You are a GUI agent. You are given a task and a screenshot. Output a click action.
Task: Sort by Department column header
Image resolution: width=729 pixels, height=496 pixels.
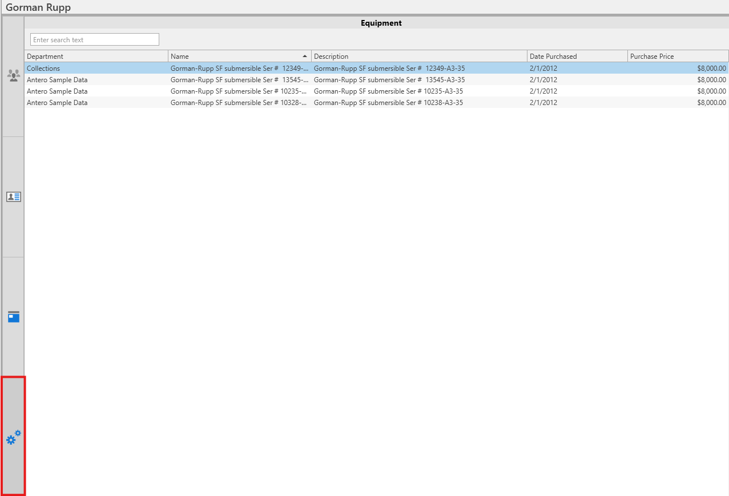96,57
